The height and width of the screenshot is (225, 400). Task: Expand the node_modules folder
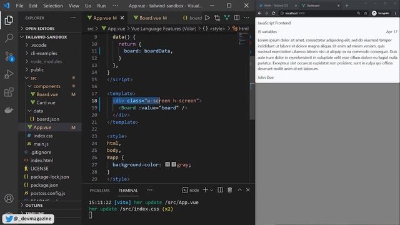coord(46,61)
